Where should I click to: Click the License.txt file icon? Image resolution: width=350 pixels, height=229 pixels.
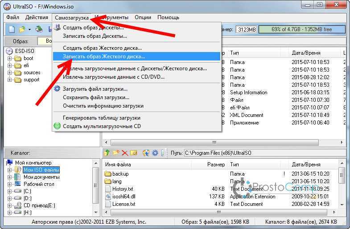(108, 204)
